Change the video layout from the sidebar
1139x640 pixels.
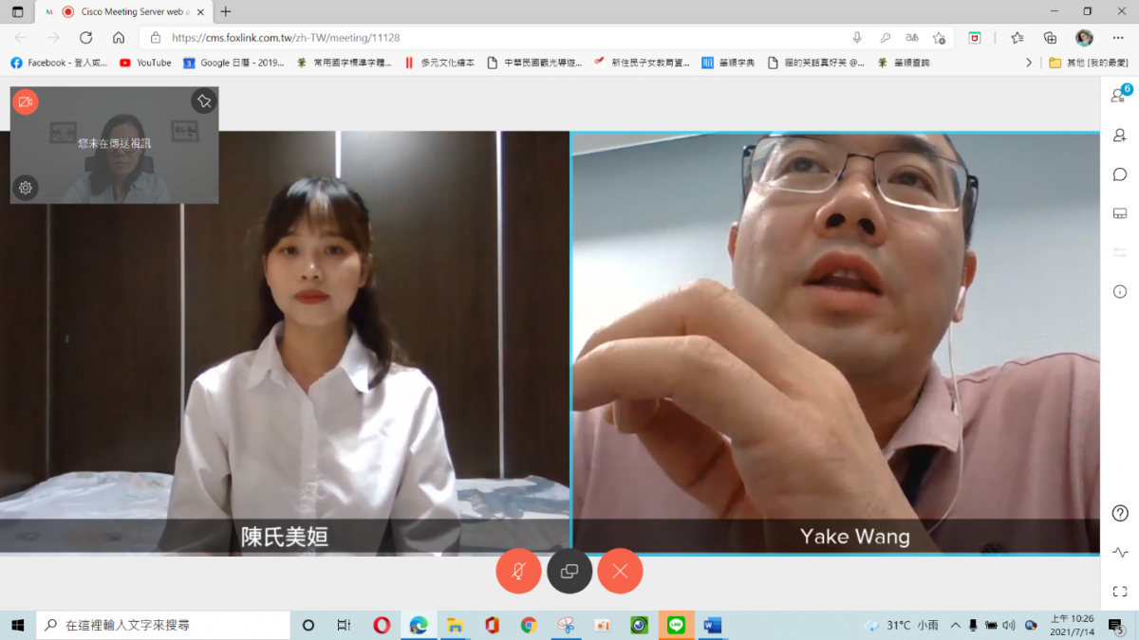pos(1119,213)
